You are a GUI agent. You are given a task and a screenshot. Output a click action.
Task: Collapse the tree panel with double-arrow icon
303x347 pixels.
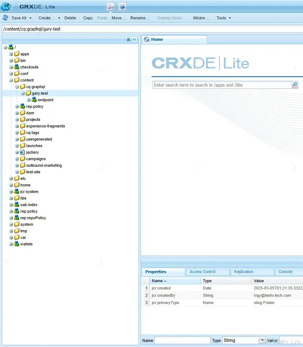pyautogui.click(x=135, y=40)
